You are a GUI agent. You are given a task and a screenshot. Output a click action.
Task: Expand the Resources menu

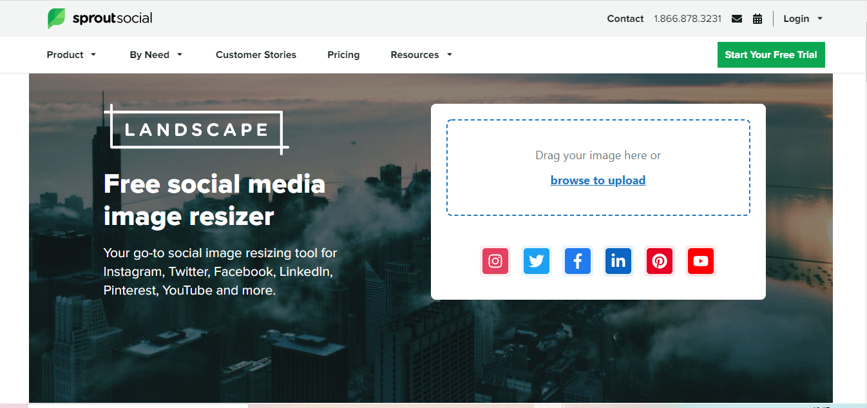click(421, 55)
